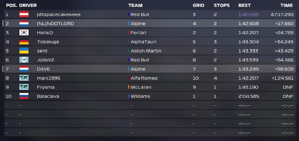Click the Ukrainian flag beside sent

pyautogui.click(x=24, y=51)
